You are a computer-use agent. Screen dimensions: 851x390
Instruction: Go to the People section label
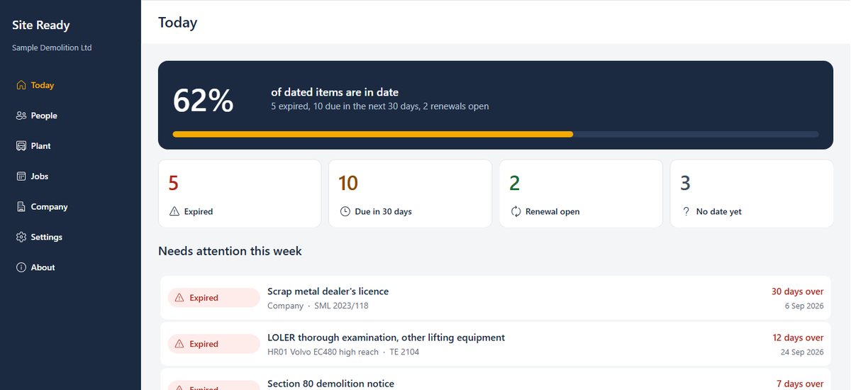[44, 116]
